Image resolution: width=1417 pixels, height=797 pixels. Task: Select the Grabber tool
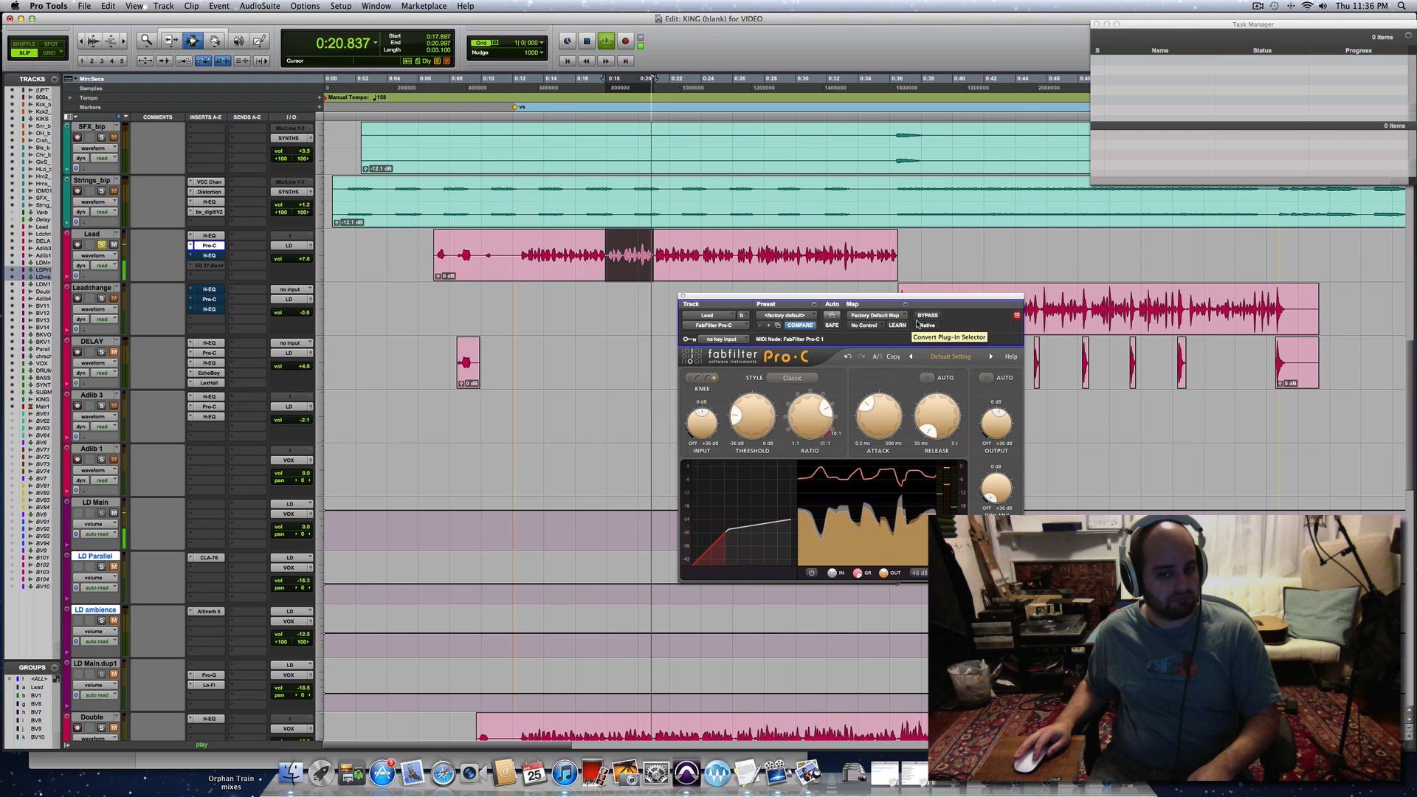coord(214,42)
